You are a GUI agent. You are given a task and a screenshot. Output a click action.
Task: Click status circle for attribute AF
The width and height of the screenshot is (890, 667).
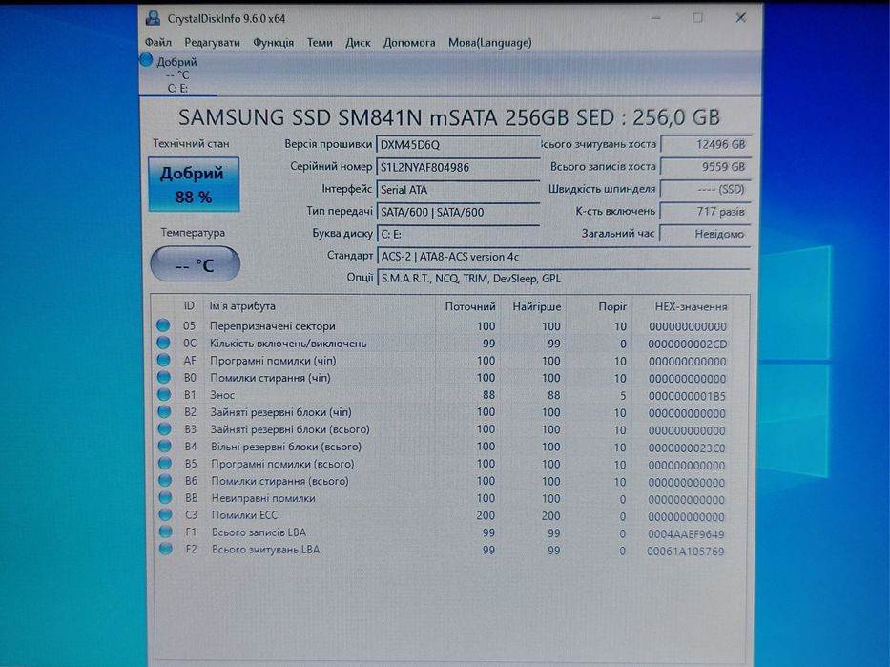(x=163, y=360)
